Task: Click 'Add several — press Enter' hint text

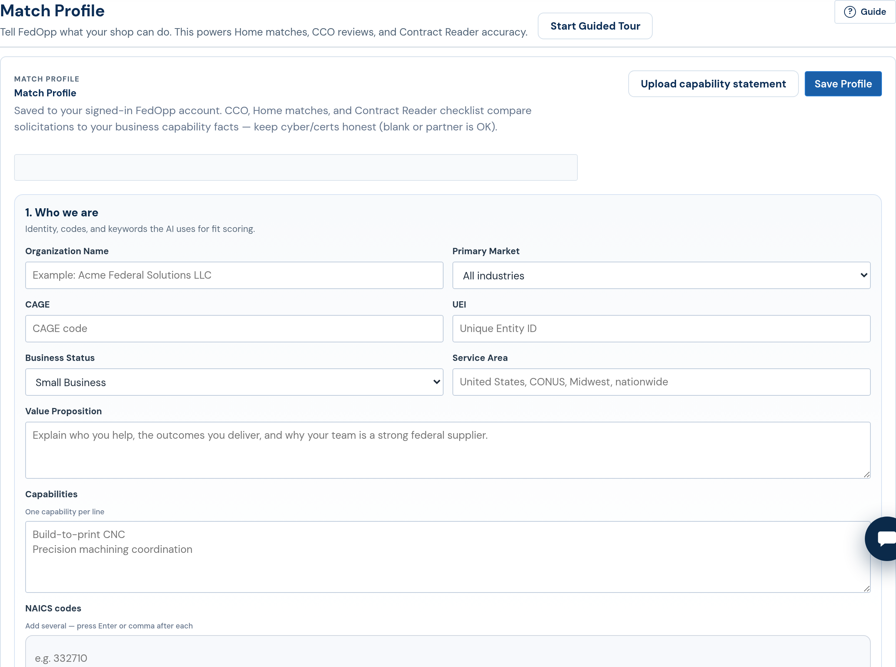Action: 109,626
